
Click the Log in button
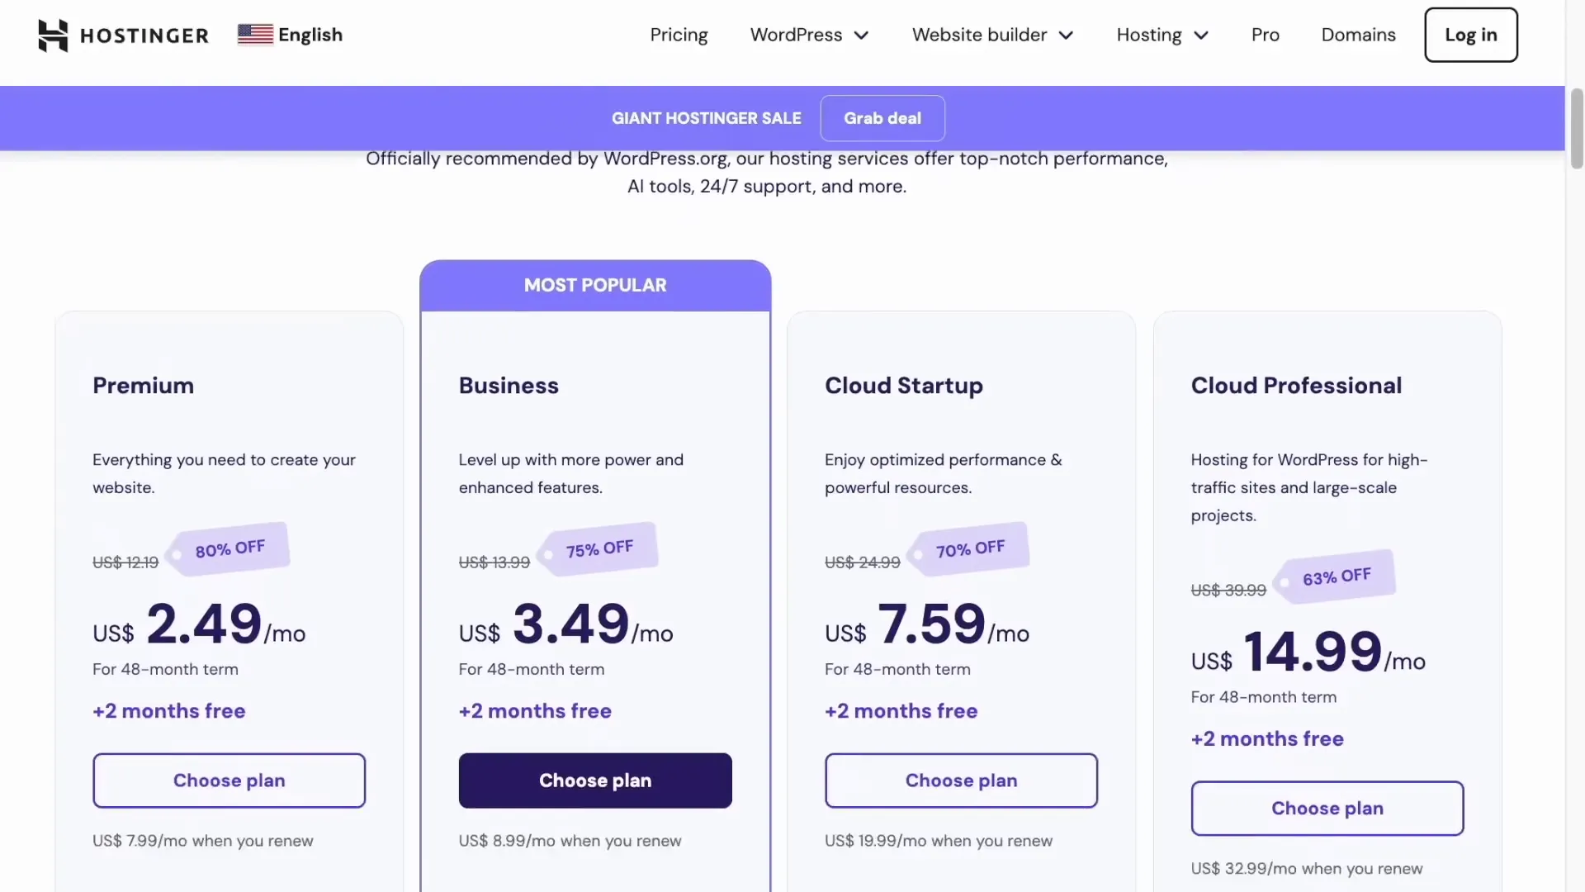tap(1470, 35)
